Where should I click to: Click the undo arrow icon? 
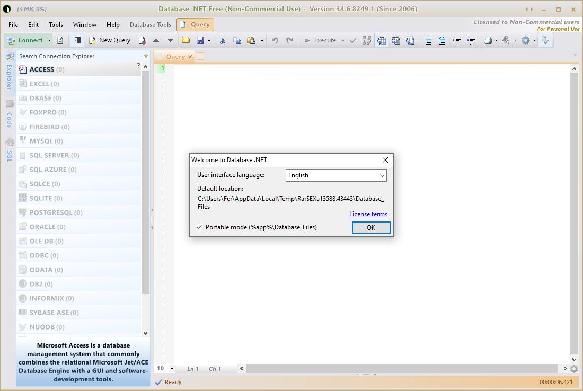[275, 40]
